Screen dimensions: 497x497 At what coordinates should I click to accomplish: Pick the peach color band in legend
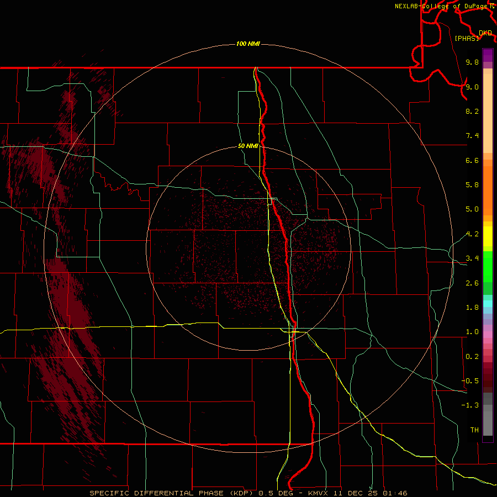488,113
